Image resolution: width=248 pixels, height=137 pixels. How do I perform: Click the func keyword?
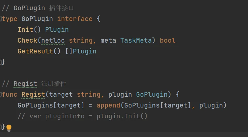click(x=10, y=95)
